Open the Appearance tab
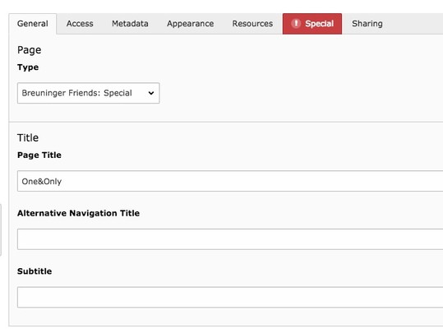The image size is (443, 329). pyautogui.click(x=190, y=24)
